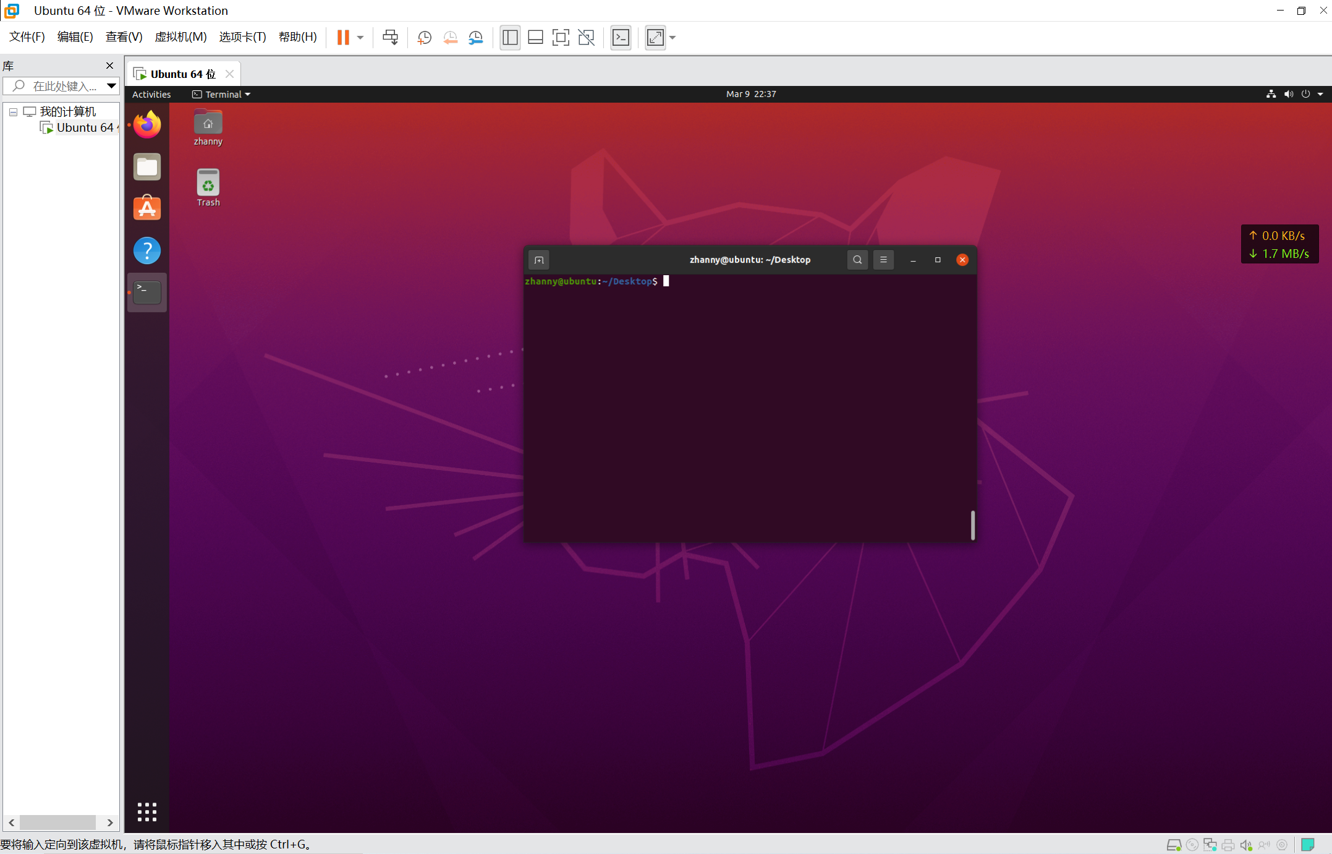Click the Ubuntu help question mark icon

point(148,250)
